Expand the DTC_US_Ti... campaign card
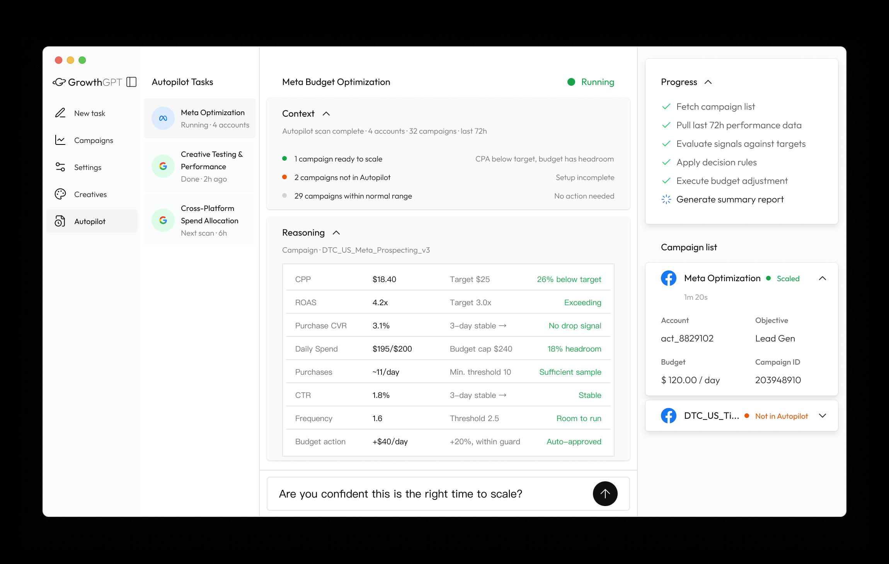 pyautogui.click(x=823, y=416)
